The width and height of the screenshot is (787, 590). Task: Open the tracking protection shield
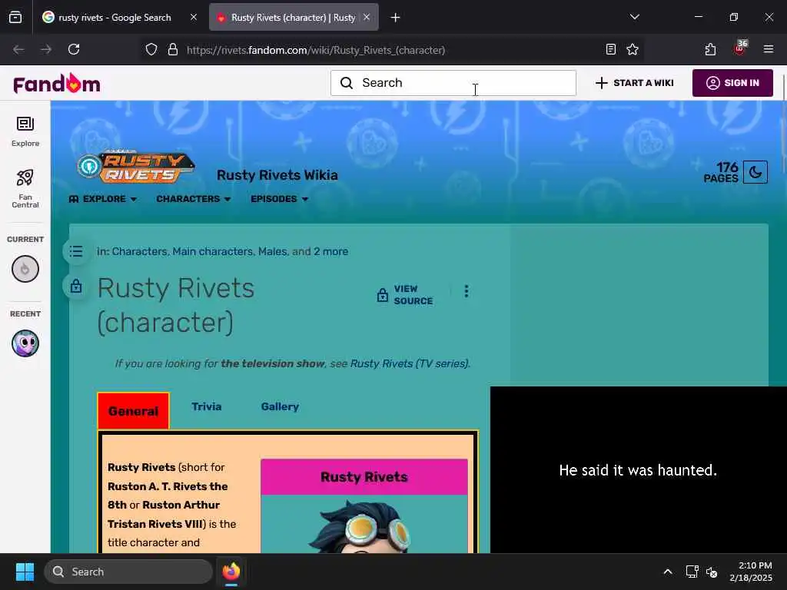pyautogui.click(x=151, y=49)
